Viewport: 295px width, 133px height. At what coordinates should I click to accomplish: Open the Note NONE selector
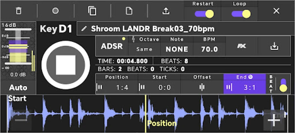(177, 46)
